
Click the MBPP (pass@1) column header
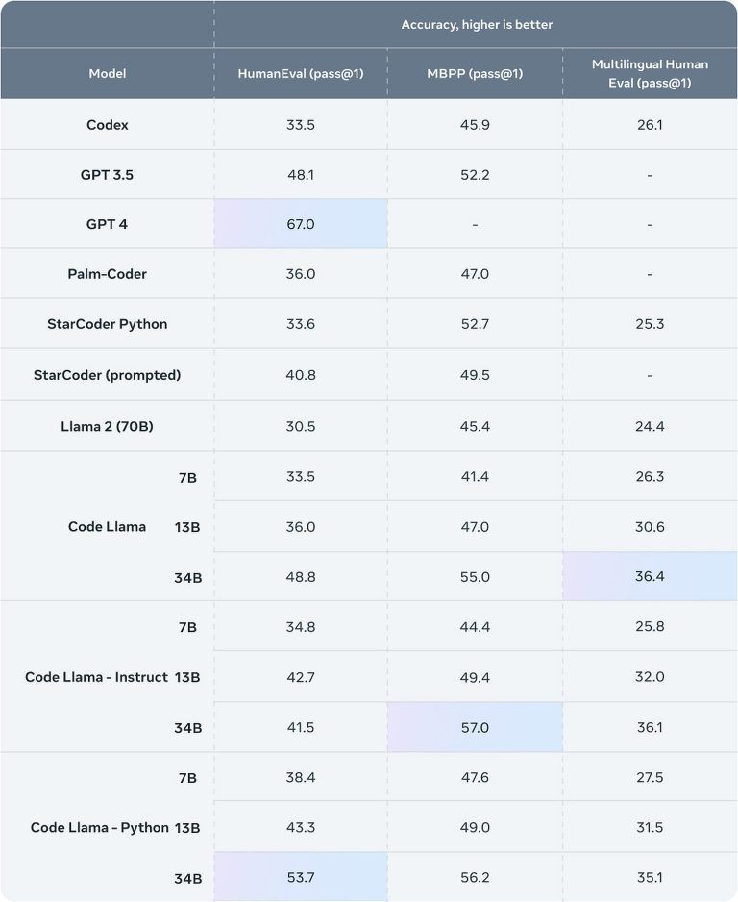pyautogui.click(x=476, y=74)
